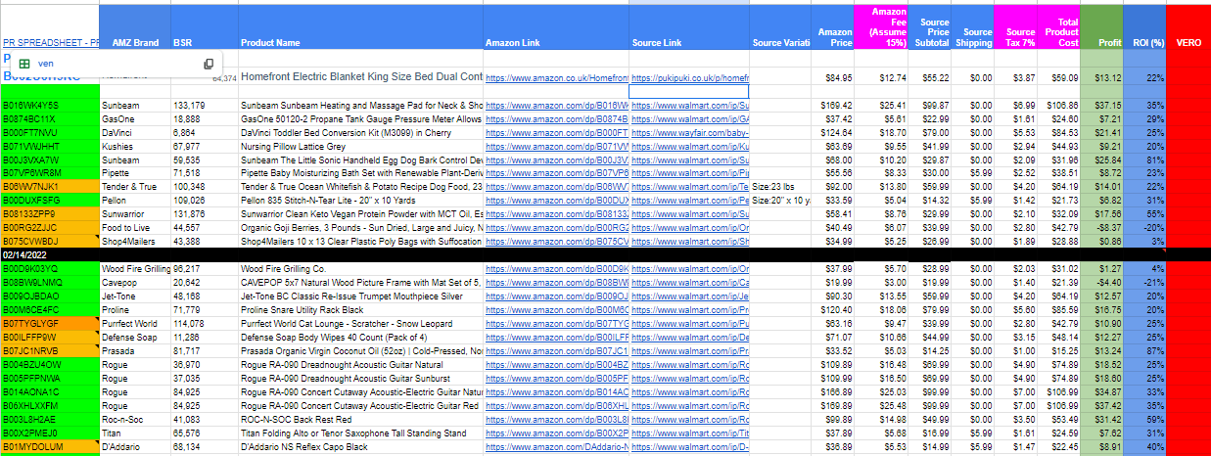Open the PR SPREADSHEET link in the header
The width and height of the screenshot is (1211, 456).
click(50, 42)
